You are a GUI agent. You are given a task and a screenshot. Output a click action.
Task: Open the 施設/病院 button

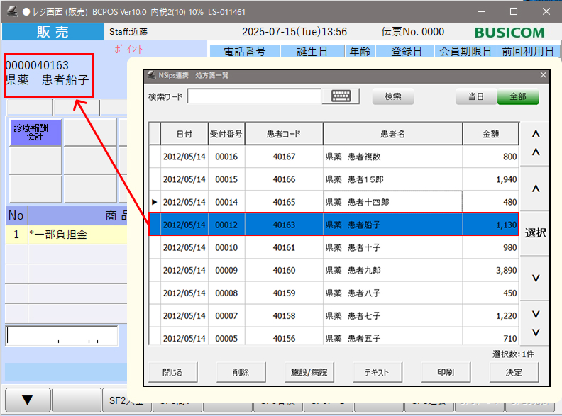point(309,372)
